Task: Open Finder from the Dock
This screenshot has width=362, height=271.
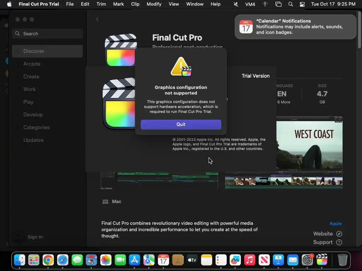Action: tap(20, 260)
